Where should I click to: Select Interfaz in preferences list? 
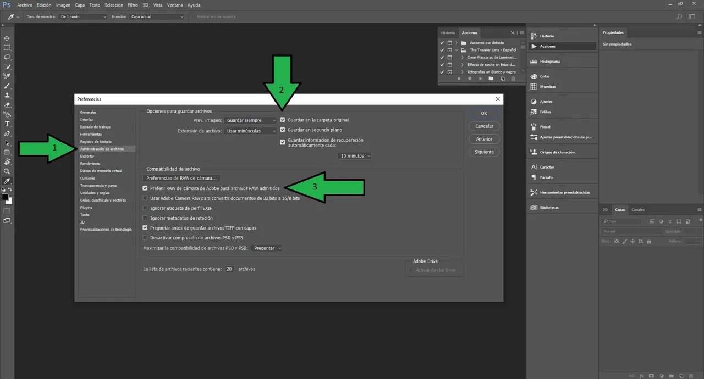[86, 120]
